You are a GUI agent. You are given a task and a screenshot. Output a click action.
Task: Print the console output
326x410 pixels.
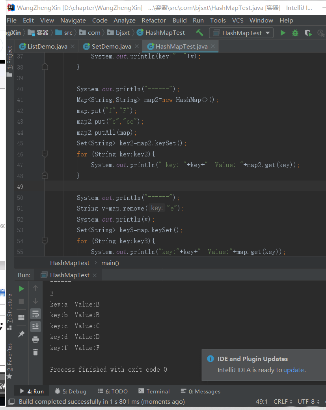point(35,340)
